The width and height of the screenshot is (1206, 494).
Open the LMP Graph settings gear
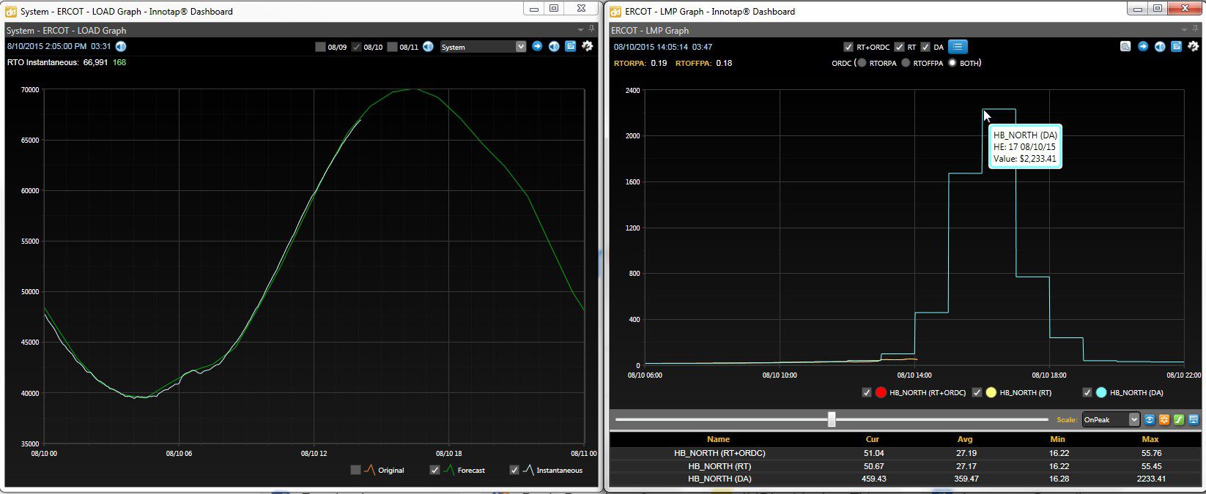pyautogui.click(x=1193, y=46)
